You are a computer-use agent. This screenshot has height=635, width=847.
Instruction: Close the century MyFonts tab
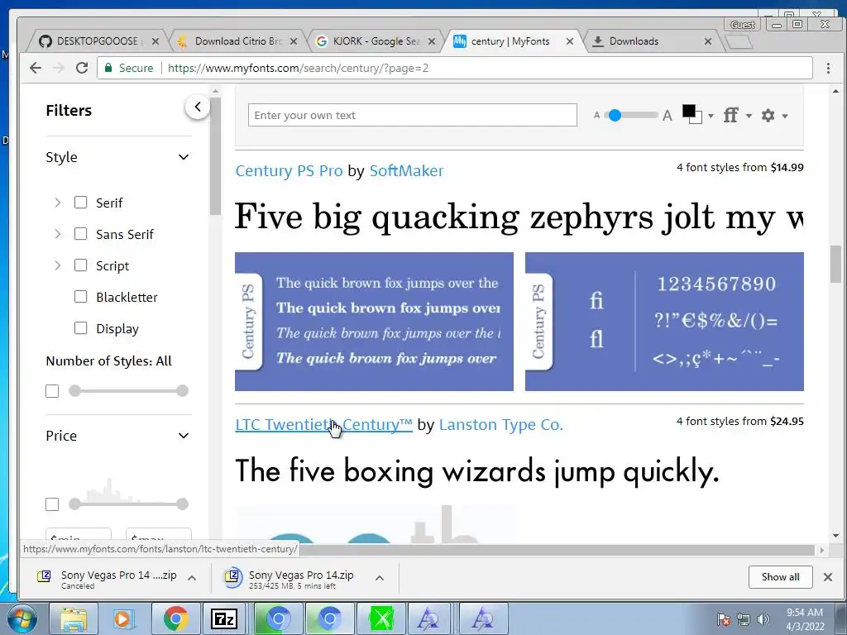click(x=570, y=41)
